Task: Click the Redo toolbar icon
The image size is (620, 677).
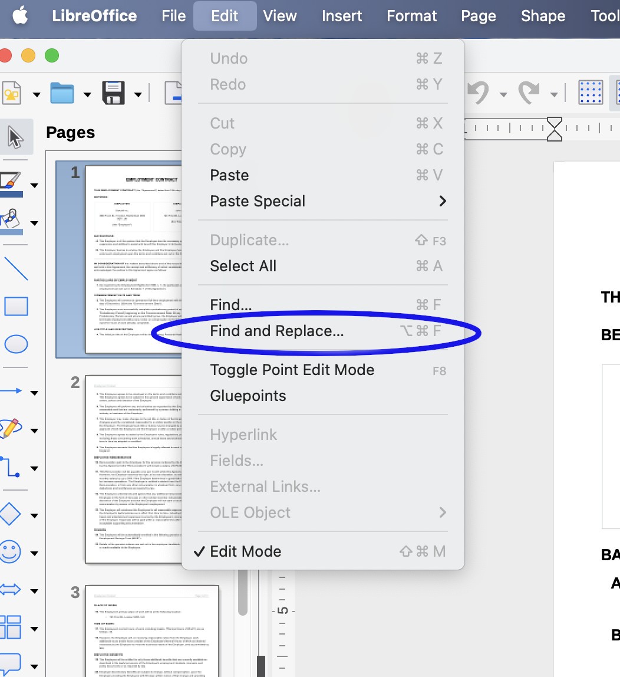Action: pos(529,93)
